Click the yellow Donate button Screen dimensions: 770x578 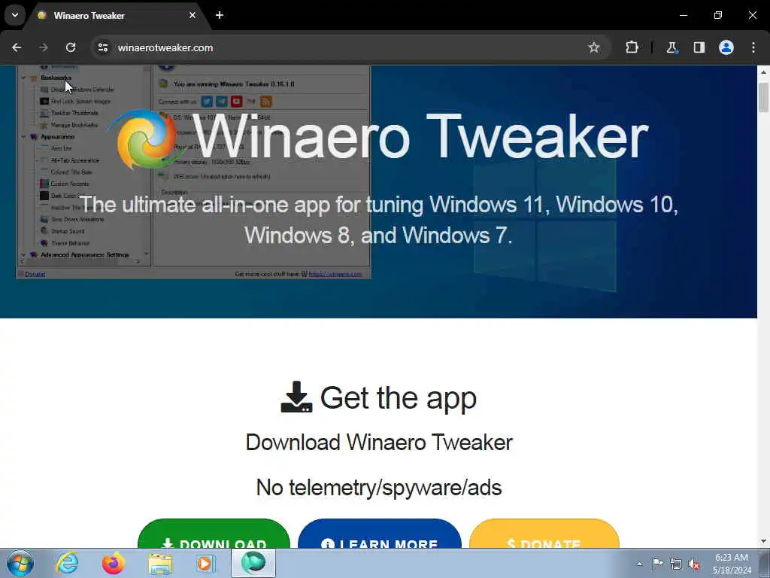click(x=544, y=534)
